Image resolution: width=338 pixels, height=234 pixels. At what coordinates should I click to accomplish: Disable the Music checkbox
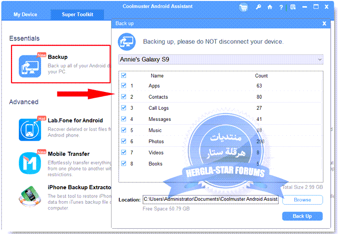click(124, 130)
